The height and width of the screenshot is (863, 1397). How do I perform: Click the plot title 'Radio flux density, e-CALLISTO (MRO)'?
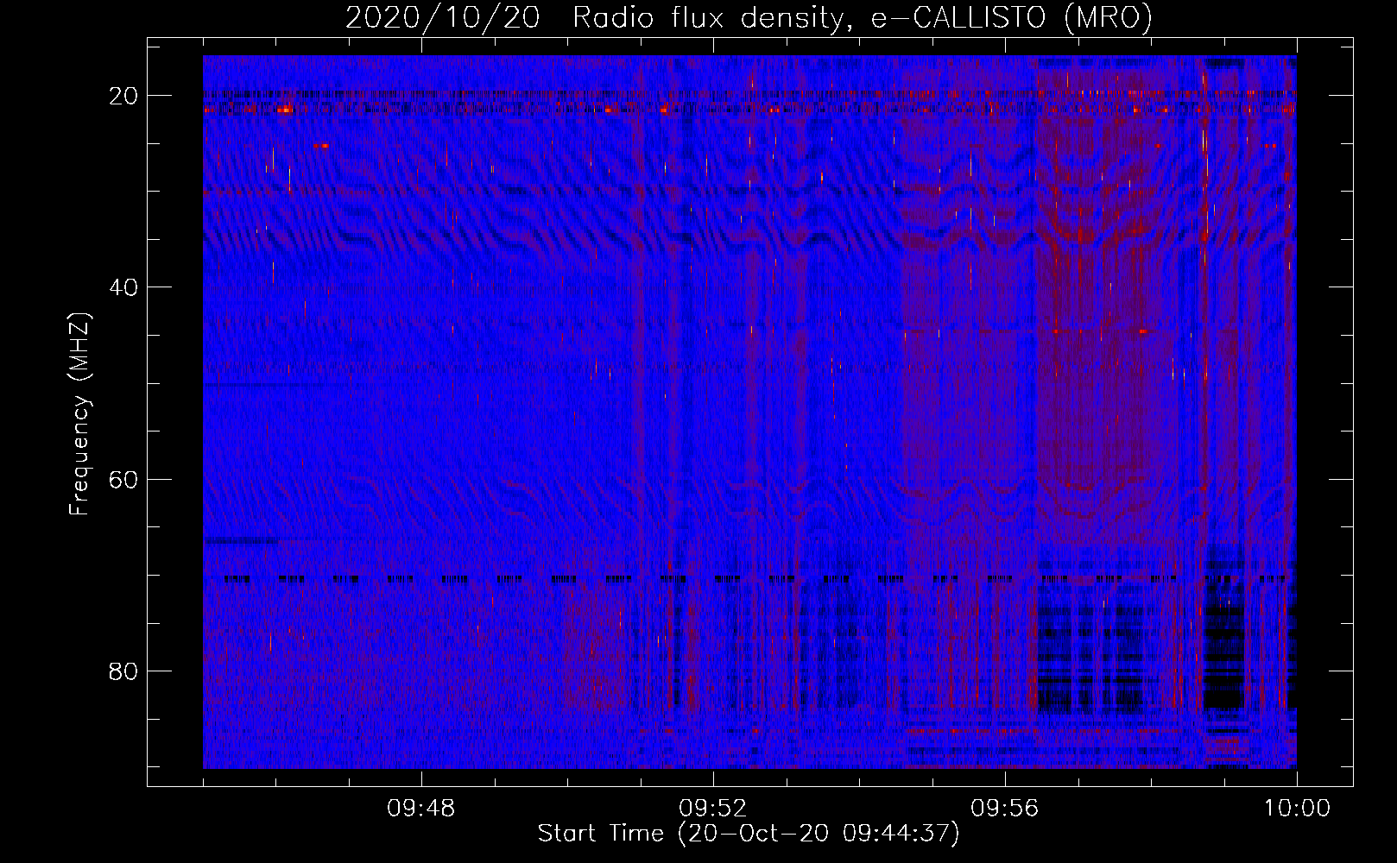coord(862,17)
